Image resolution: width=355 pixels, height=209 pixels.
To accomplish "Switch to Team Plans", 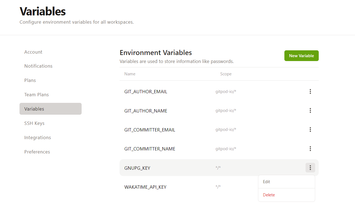I will pos(37,94).
